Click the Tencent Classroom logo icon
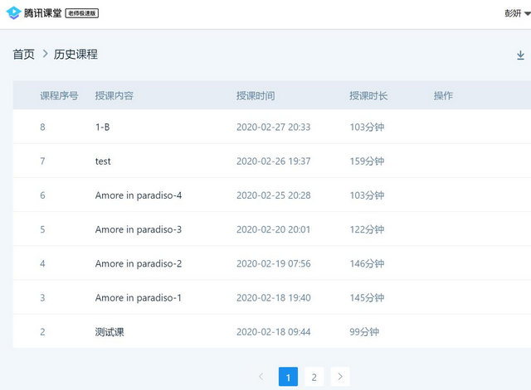Image resolution: width=531 pixels, height=390 pixels. pos(13,13)
